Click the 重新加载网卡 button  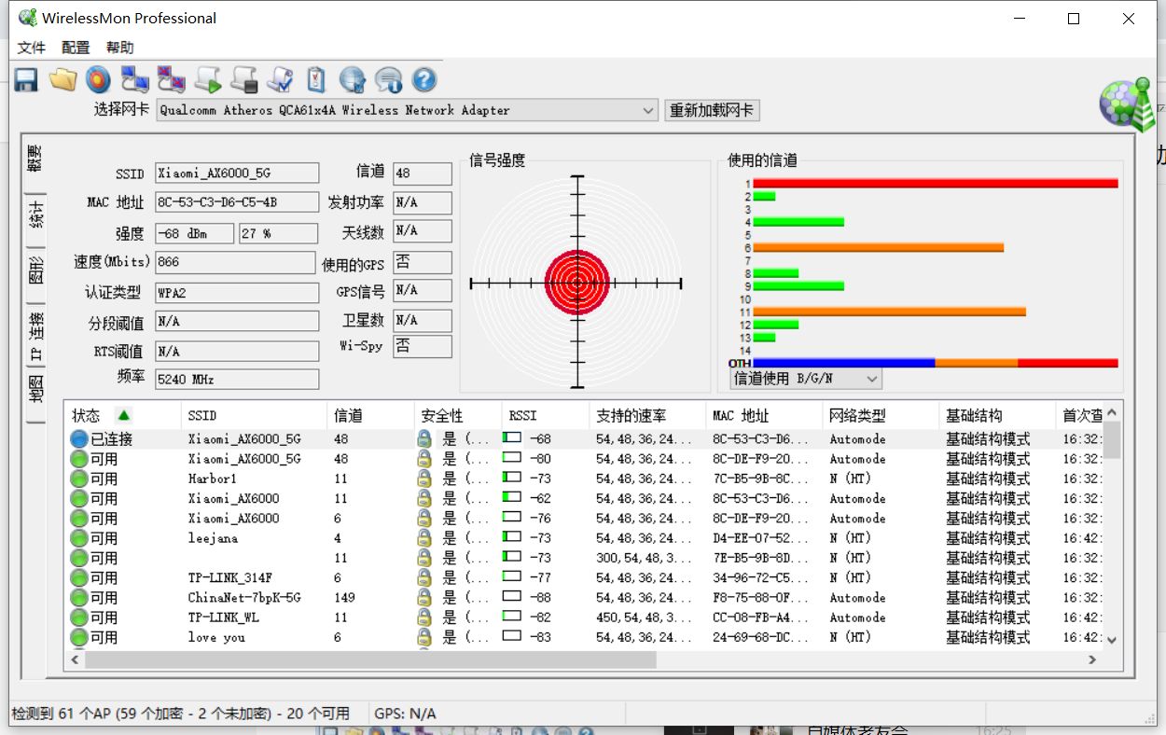click(712, 110)
